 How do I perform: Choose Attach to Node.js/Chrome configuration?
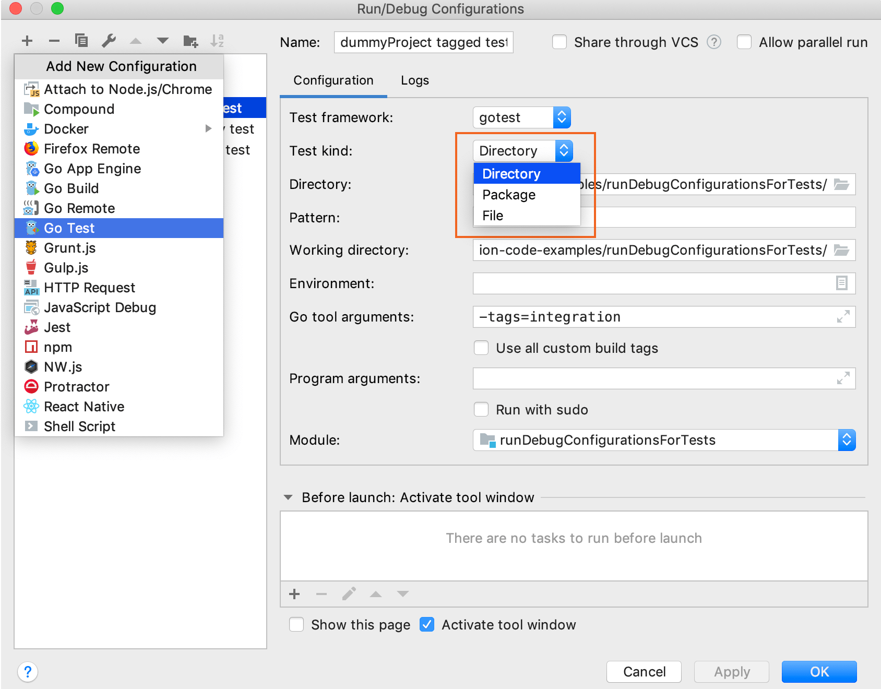[119, 89]
